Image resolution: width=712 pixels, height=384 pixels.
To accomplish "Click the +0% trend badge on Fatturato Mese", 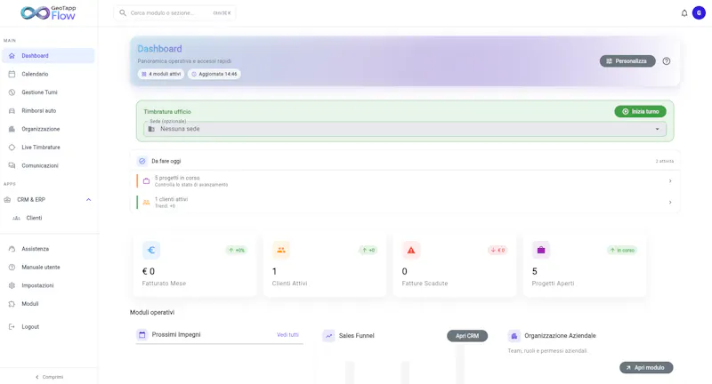I will coord(237,251).
